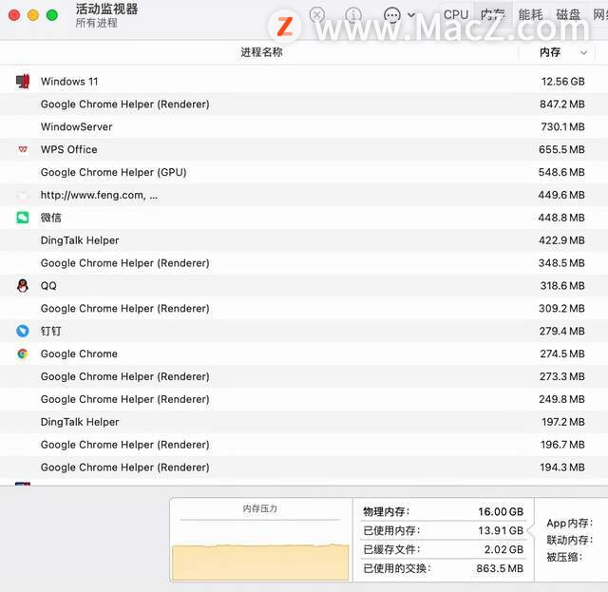This screenshot has height=592, width=608.
Task: Click the 已使用的交换 863.5 MB entry
Action: coord(444,568)
